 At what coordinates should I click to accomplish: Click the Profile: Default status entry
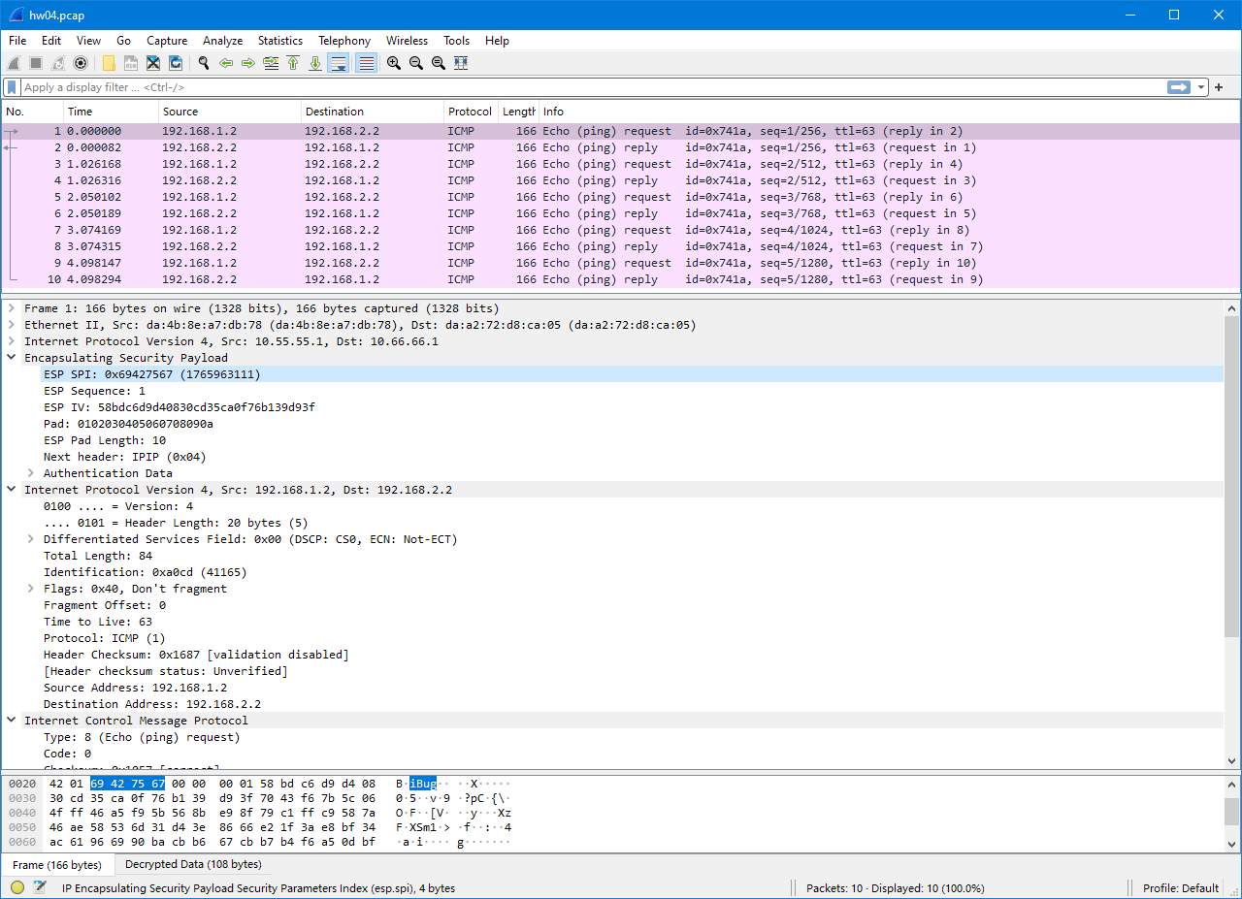[1181, 888]
